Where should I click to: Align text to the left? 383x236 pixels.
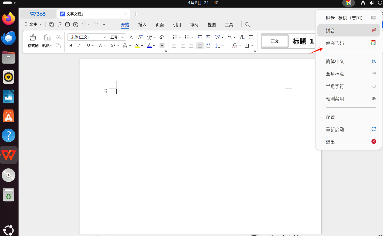pyautogui.click(x=174, y=46)
